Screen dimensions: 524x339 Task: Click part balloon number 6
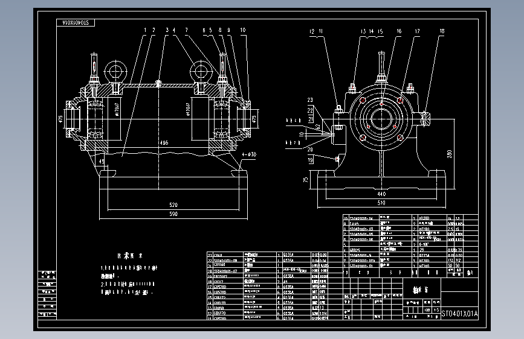pos(204,30)
